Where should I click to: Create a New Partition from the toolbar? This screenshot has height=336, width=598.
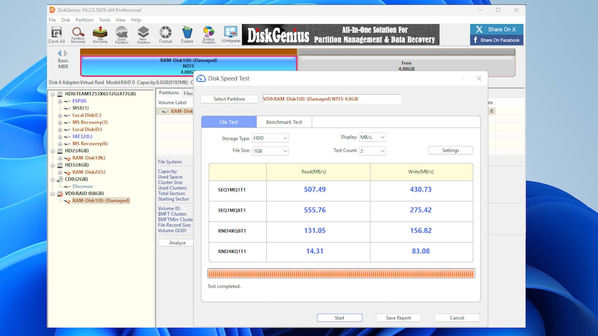pyautogui.click(x=143, y=35)
